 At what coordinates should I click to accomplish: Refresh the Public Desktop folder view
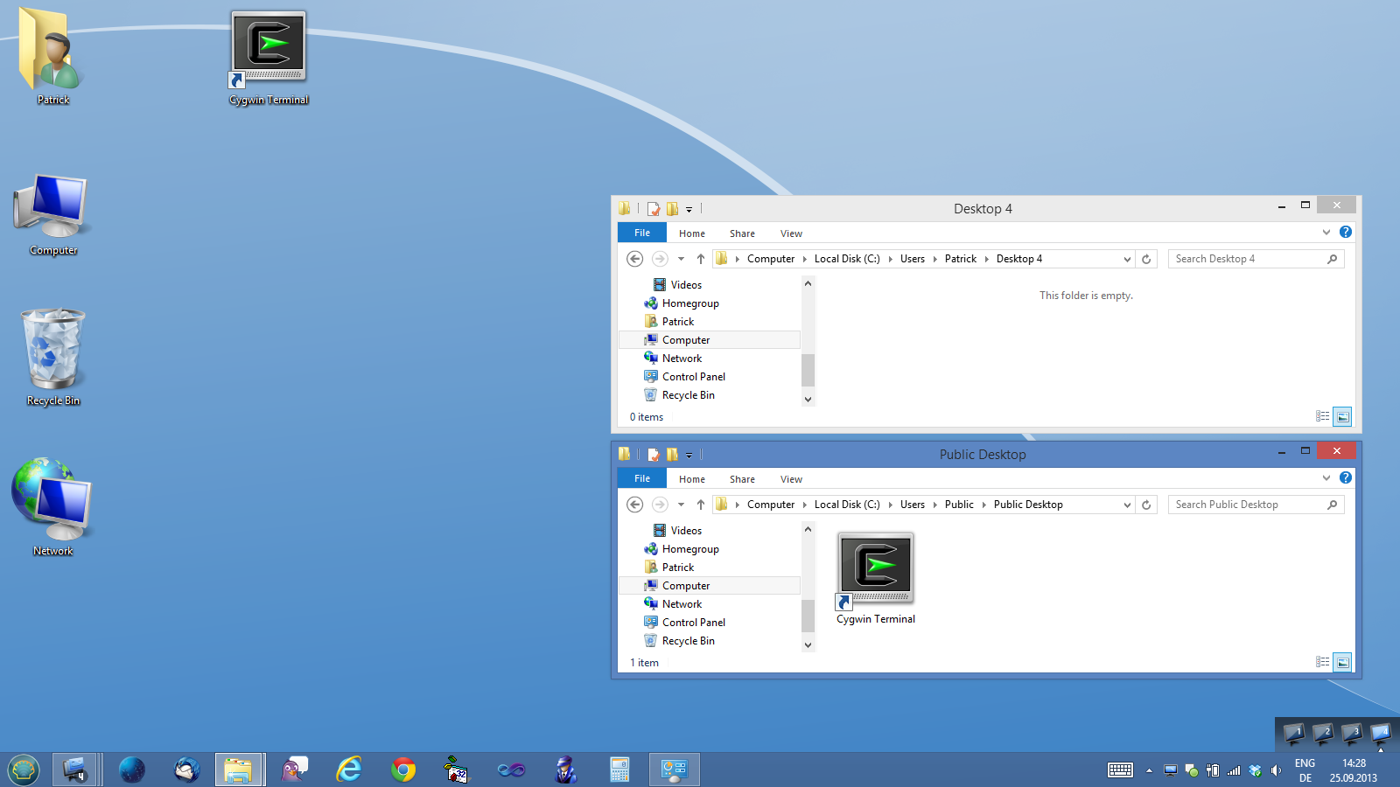tap(1146, 505)
